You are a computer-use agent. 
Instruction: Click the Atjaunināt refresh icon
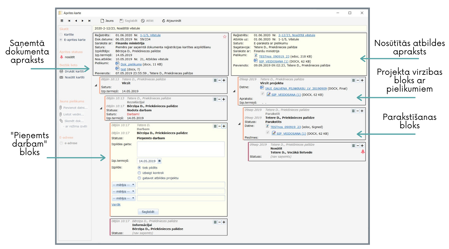(164, 21)
